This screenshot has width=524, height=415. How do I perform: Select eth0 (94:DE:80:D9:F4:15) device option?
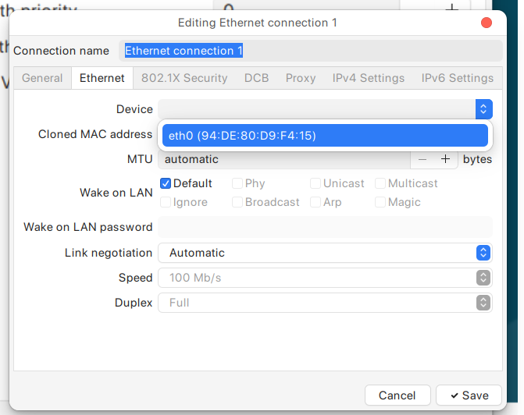coord(325,136)
